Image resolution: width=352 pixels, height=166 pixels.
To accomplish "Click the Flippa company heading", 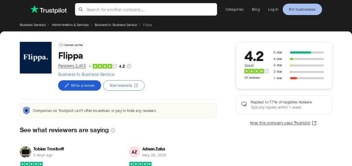I will 70,56.
